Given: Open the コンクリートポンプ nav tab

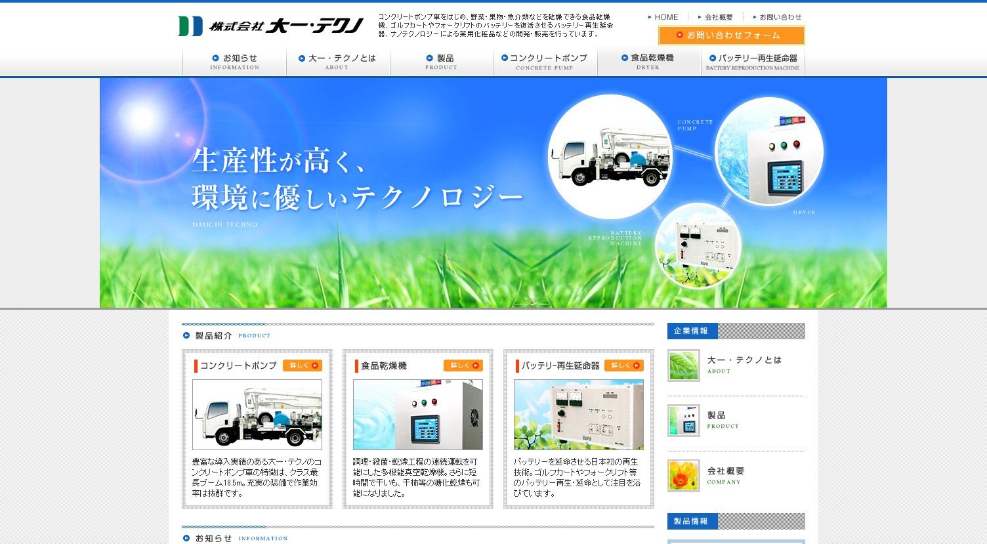Looking at the screenshot, I should click(x=545, y=62).
